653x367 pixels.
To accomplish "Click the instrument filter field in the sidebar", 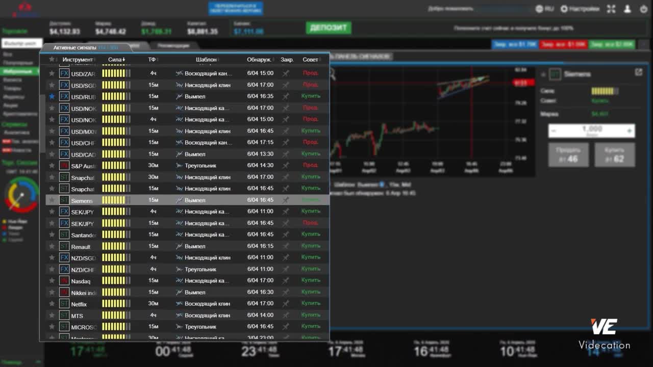I will point(21,44).
